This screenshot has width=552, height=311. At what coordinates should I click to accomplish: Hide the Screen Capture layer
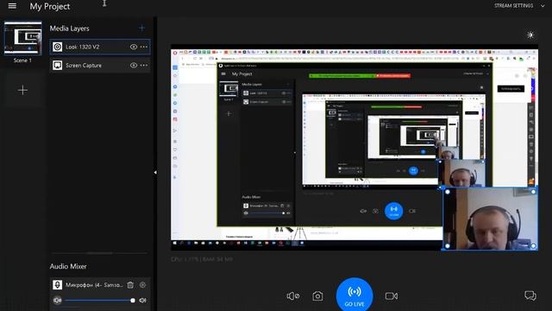tap(134, 66)
